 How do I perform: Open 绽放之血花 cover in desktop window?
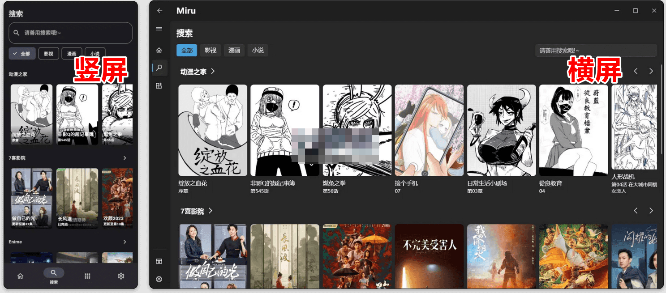213,130
